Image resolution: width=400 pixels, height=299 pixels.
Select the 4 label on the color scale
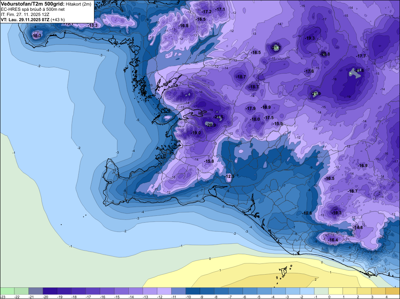click(x=386, y=297)
